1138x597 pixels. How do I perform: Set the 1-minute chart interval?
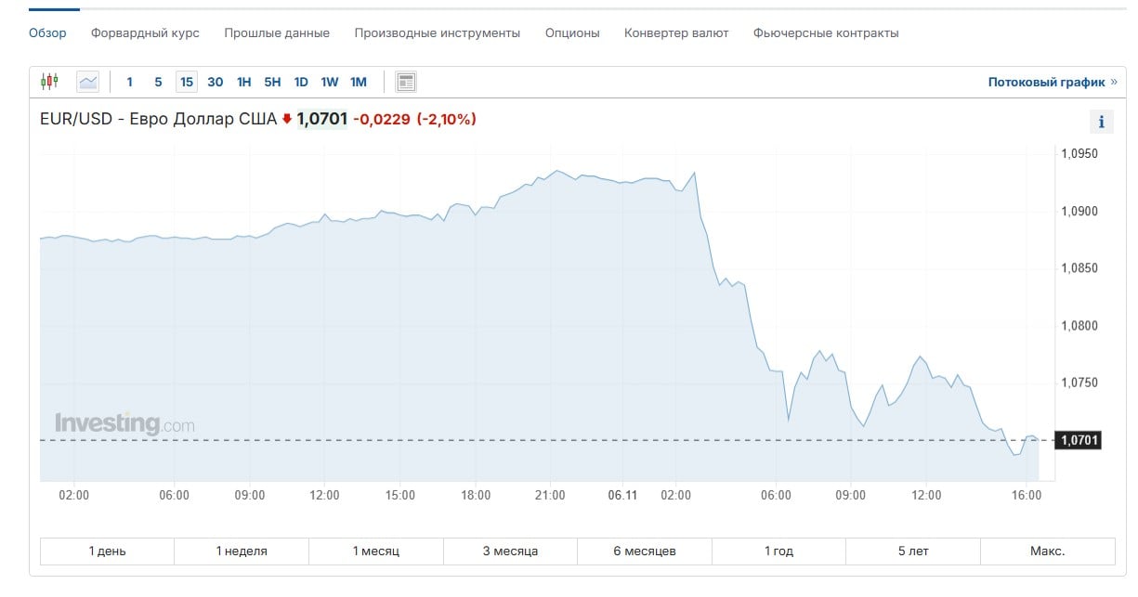pos(129,82)
